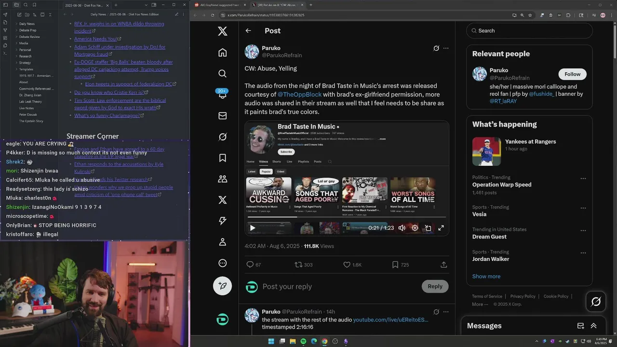Viewport: 617px width, 347px height.
Task: Compose new message icon in Messages bar
Action: pyautogui.click(x=581, y=326)
